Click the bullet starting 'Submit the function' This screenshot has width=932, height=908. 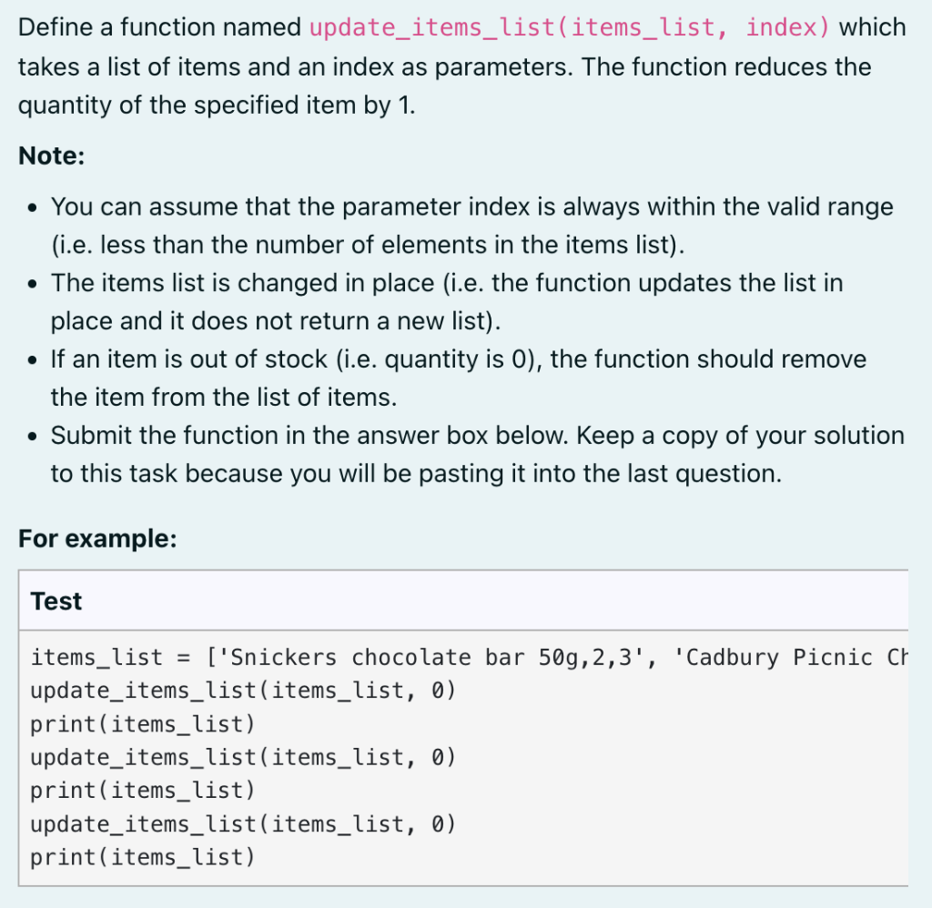pyautogui.click(x=477, y=454)
